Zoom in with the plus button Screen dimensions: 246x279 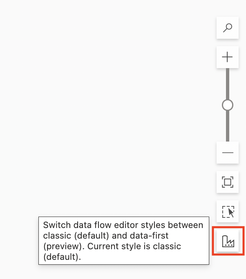[228, 57]
